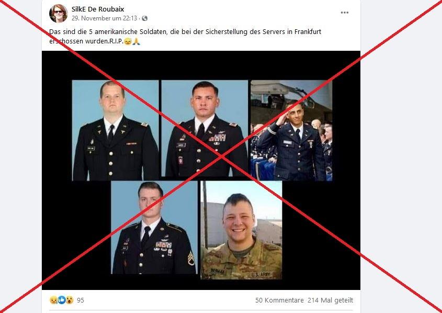Click the sad reaction emoji icon

tap(53, 300)
